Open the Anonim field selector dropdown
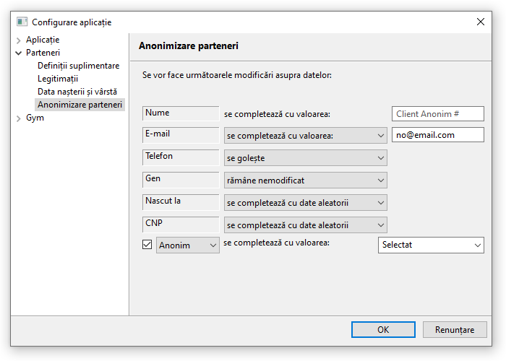The width and height of the screenshot is (506, 361). coord(188,245)
